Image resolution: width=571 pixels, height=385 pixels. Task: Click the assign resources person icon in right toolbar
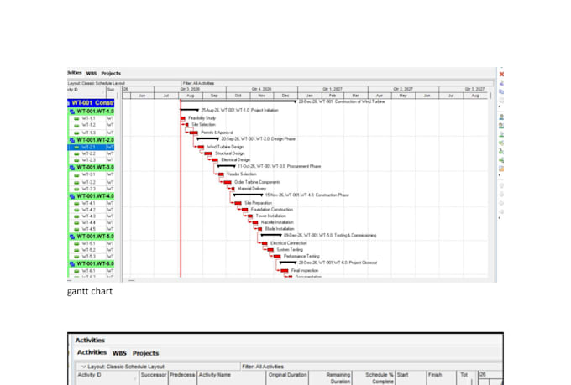pos(501,117)
